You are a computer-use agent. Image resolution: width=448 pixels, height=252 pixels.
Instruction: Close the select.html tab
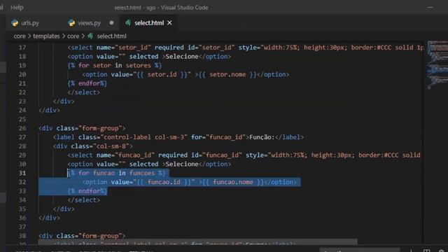click(169, 23)
